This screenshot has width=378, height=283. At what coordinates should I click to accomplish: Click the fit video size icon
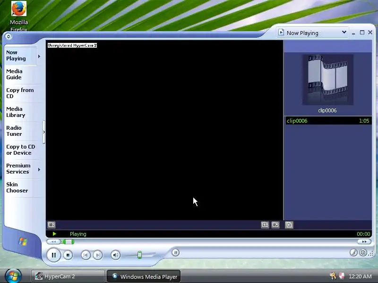(265, 225)
